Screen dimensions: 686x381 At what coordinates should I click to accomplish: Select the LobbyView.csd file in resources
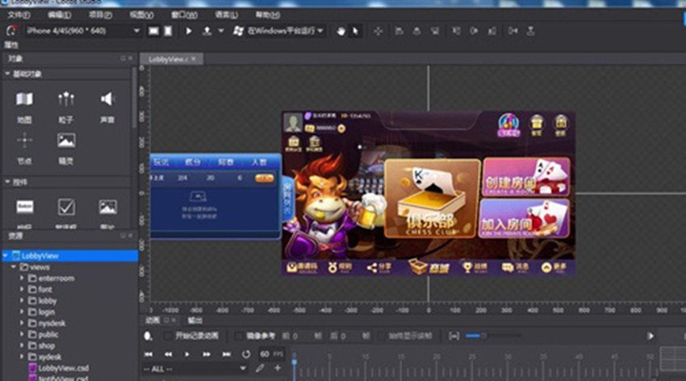pos(63,367)
